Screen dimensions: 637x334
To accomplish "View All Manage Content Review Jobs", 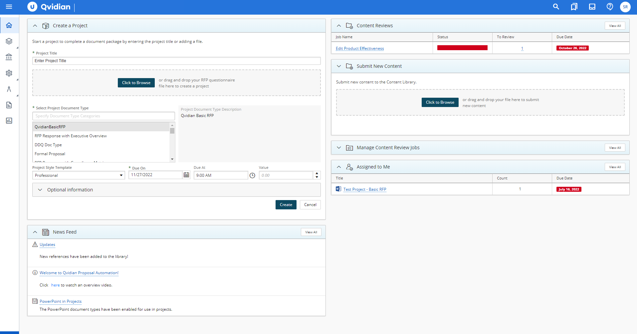I will (x=615, y=148).
